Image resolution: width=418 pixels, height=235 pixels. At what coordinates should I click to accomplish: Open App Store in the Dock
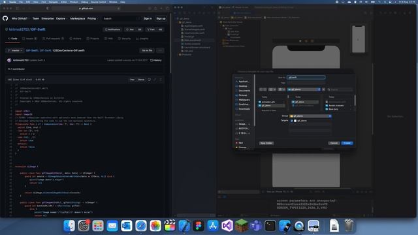[x=213, y=226]
